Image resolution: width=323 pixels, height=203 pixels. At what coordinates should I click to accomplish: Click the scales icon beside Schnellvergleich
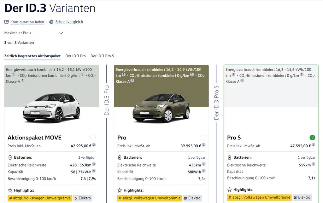tap(51, 21)
